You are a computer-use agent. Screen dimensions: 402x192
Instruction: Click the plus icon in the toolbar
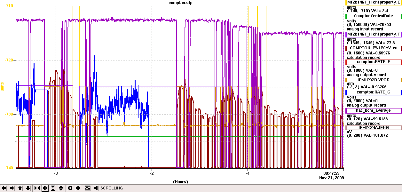(x=78, y=188)
